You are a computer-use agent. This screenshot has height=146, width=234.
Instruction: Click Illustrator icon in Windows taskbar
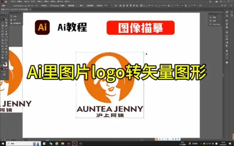click(x=74, y=144)
